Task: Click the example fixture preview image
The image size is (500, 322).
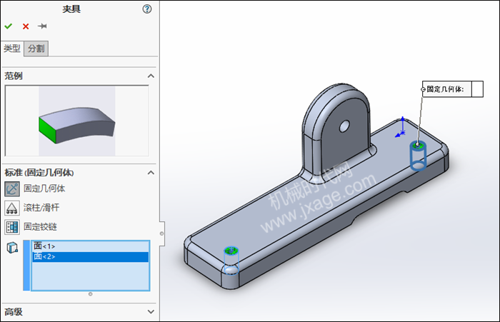Action: (x=77, y=121)
